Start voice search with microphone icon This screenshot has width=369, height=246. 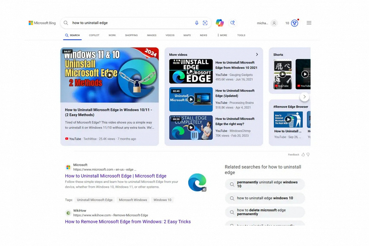[196, 23]
